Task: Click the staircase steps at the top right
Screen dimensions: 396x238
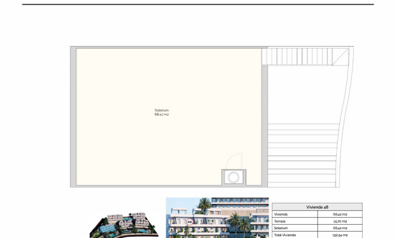Action: point(297,57)
